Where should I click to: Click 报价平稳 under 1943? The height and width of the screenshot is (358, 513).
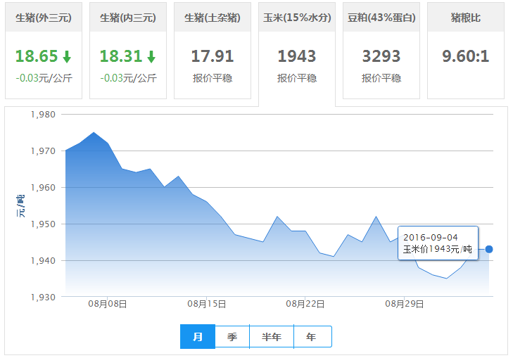click(x=297, y=78)
